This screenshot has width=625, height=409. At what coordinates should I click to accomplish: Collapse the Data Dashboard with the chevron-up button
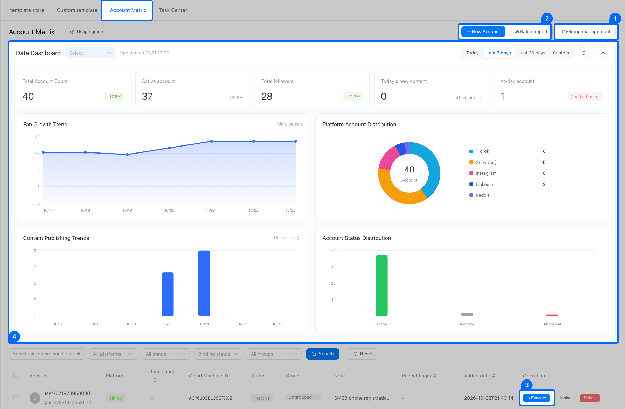(x=603, y=53)
